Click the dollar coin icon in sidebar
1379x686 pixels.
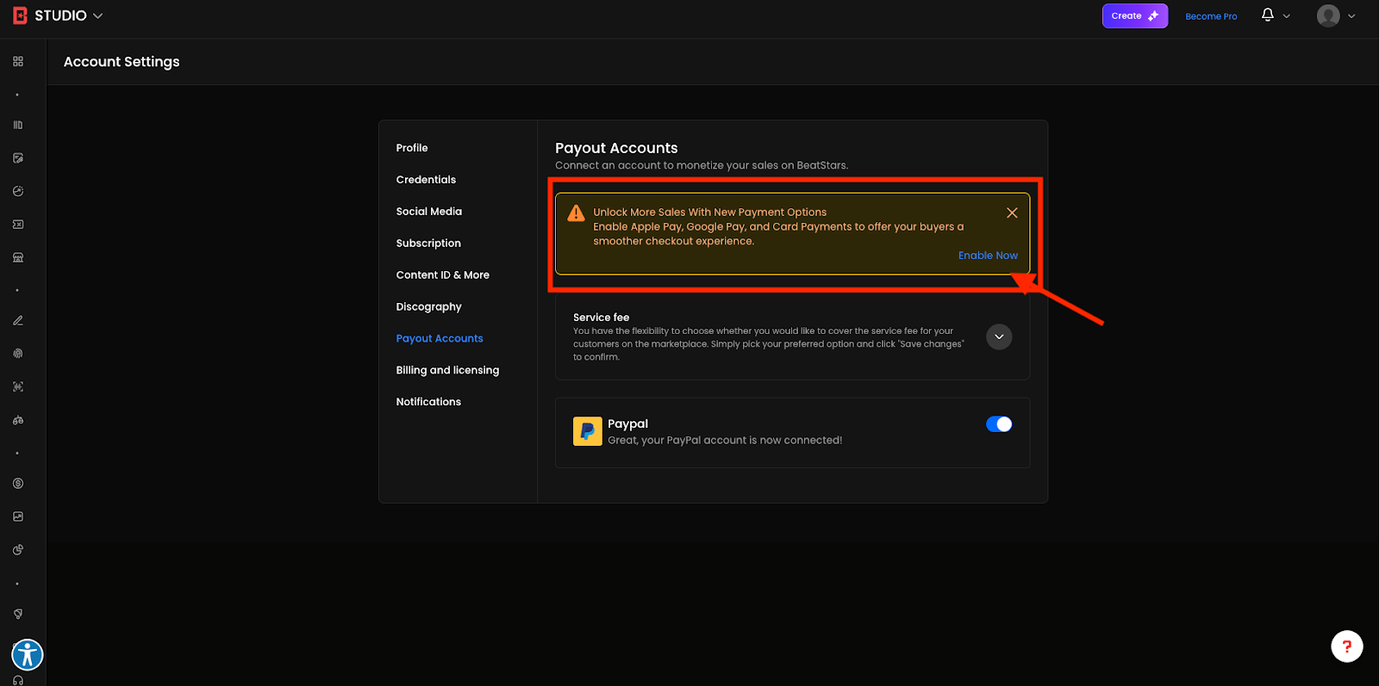pos(18,484)
